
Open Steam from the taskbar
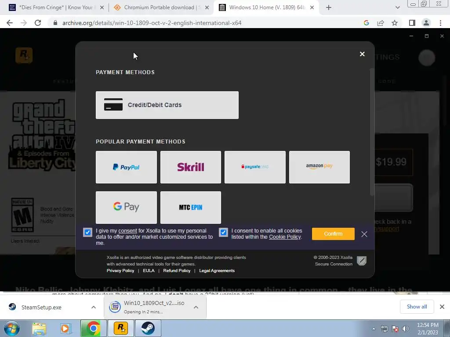pos(148,328)
